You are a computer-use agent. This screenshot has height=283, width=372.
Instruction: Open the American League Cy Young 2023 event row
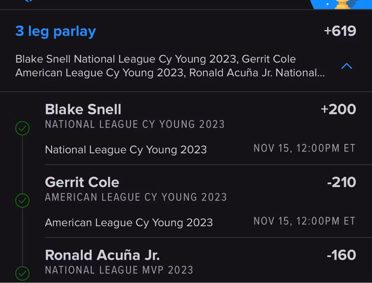click(129, 222)
